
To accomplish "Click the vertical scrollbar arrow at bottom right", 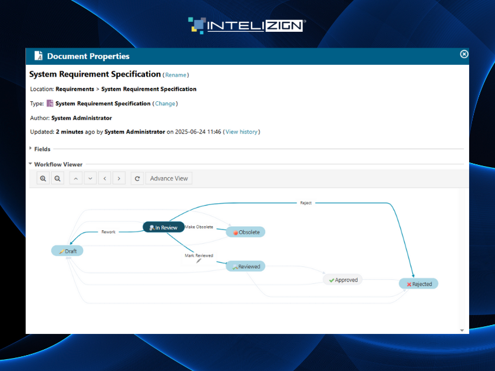I will click(x=462, y=329).
